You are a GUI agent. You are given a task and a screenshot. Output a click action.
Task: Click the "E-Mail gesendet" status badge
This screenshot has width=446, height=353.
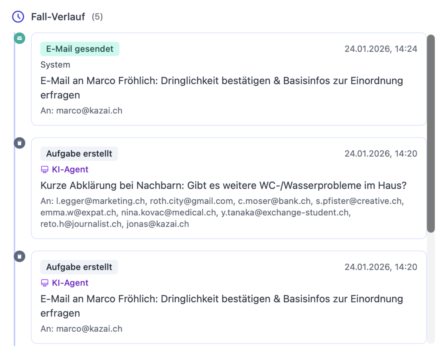(80, 49)
